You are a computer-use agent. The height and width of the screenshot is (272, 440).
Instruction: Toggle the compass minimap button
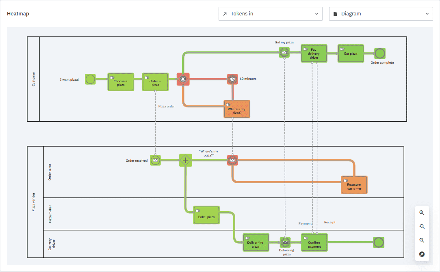point(422,254)
